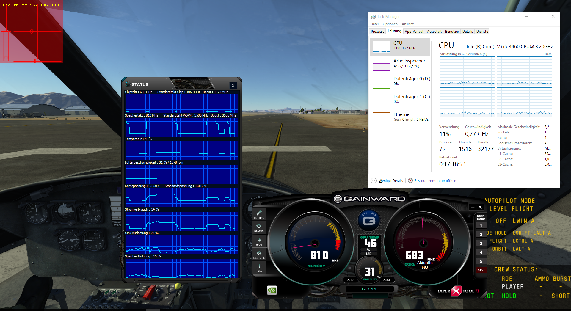Open the INFO icon in ExperTool
571x311 pixels.
(x=259, y=268)
